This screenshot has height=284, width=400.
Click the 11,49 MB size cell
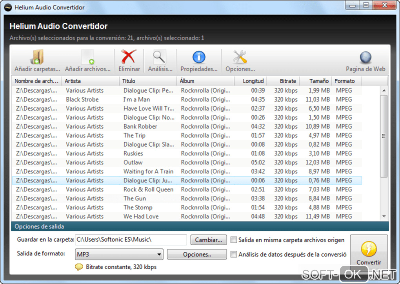click(318, 217)
